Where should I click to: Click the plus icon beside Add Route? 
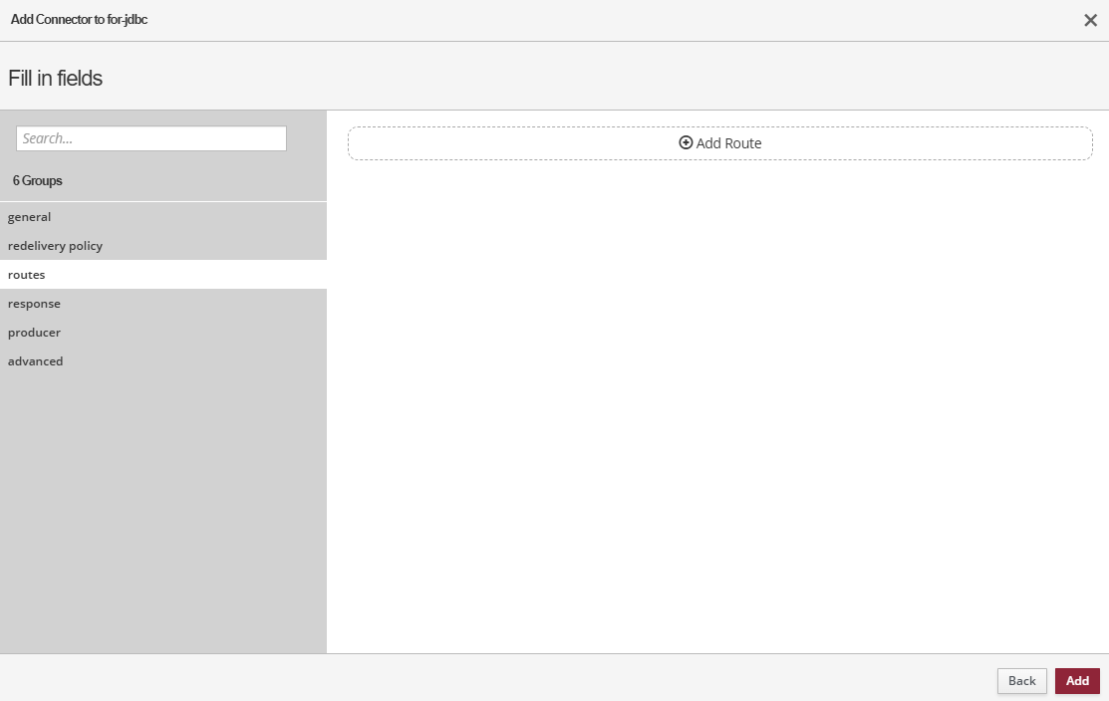point(686,142)
